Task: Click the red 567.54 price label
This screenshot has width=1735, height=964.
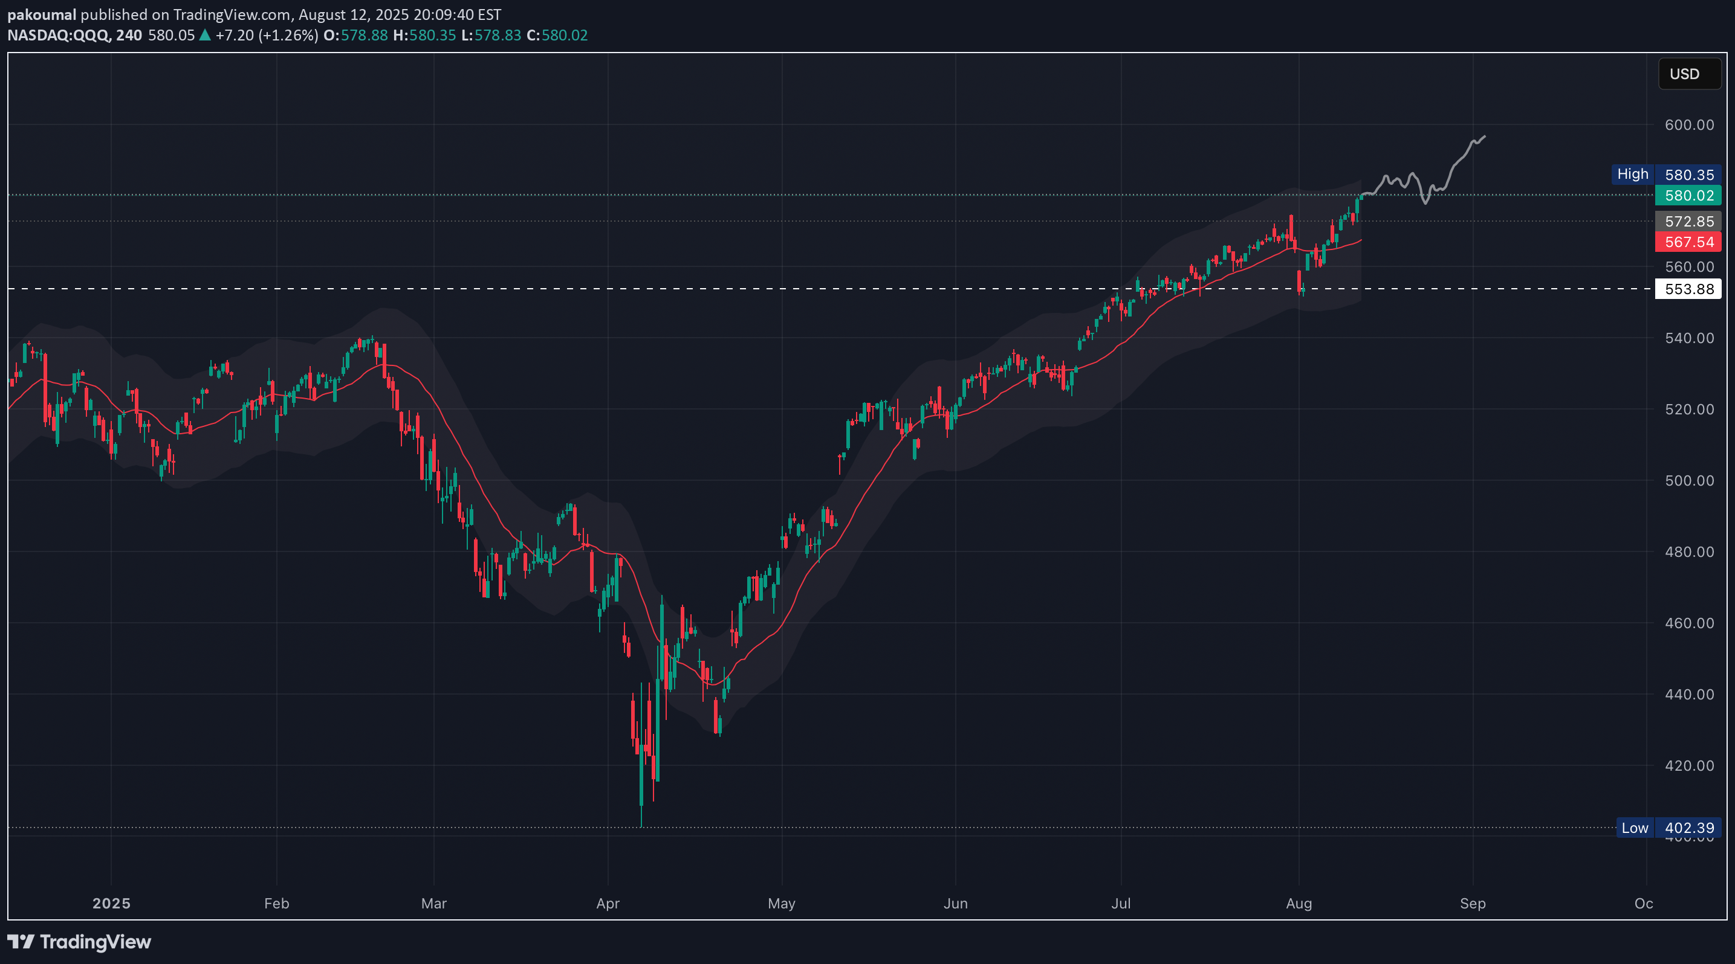Action: tap(1688, 242)
